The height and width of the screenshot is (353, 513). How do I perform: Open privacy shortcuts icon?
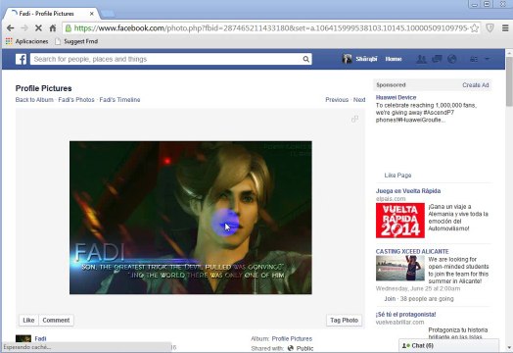(474, 59)
